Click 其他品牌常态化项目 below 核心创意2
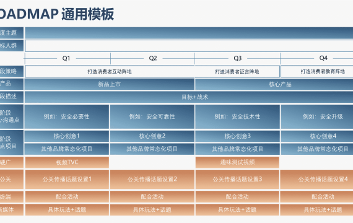This screenshot has height=223, width=353. tap(152, 149)
